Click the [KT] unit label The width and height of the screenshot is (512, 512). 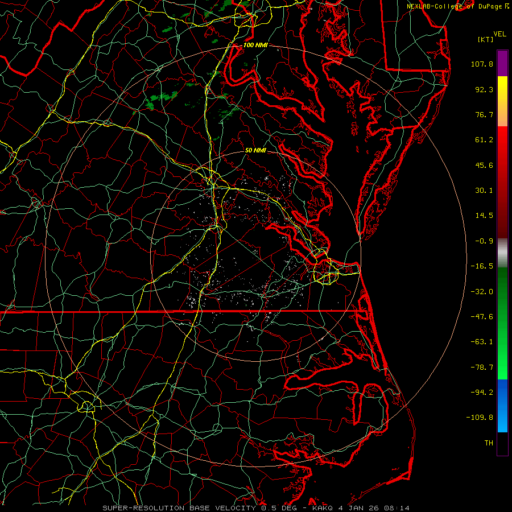pyautogui.click(x=486, y=39)
